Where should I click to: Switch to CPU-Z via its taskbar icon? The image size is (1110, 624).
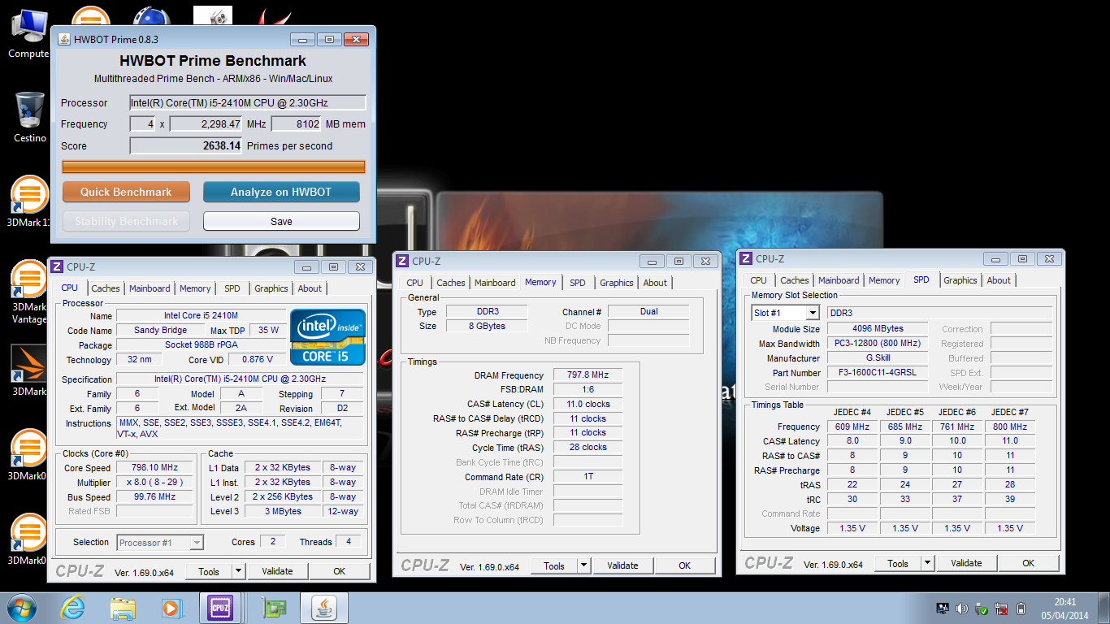coord(219,608)
